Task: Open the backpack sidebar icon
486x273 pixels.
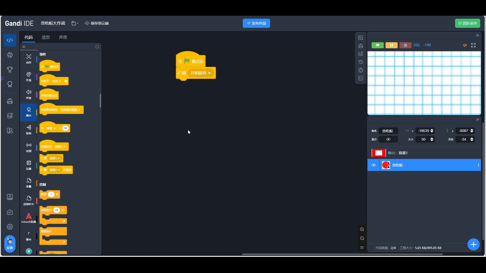Action: (x=10, y=101)
